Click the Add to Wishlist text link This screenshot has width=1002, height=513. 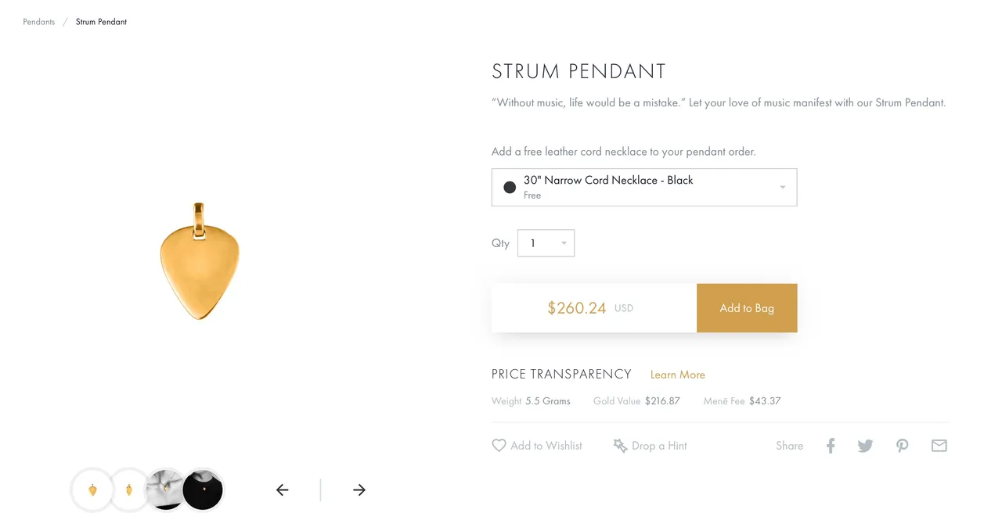(x=546, y=446)
